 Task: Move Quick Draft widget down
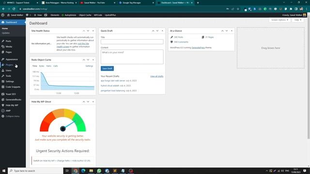[x=157, y=31]
